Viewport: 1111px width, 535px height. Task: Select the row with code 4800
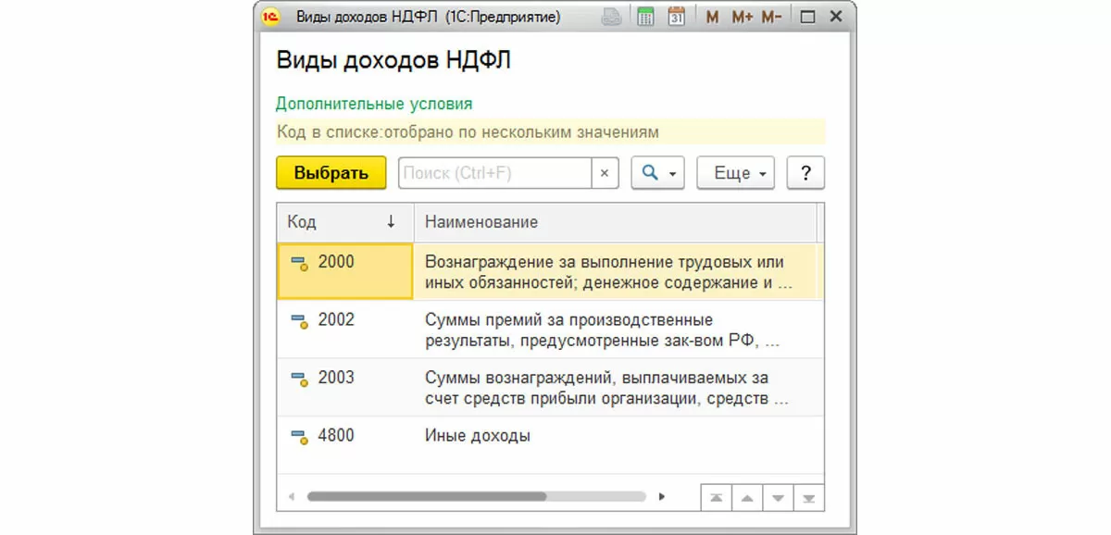(x=550, y=445)
